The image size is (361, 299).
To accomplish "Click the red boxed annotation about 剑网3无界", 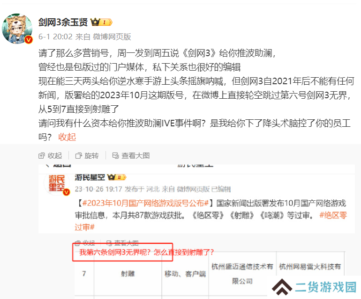I will (x=123, y=252).
